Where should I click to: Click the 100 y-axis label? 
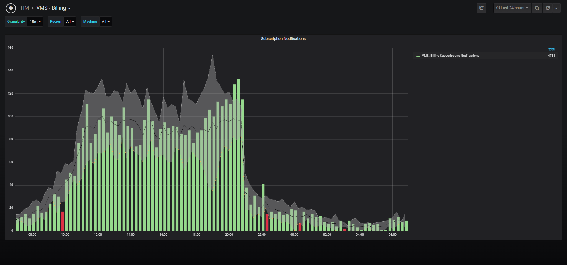coord(10,116)
